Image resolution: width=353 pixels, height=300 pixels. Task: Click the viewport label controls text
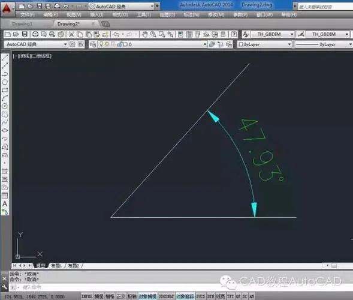32,56
